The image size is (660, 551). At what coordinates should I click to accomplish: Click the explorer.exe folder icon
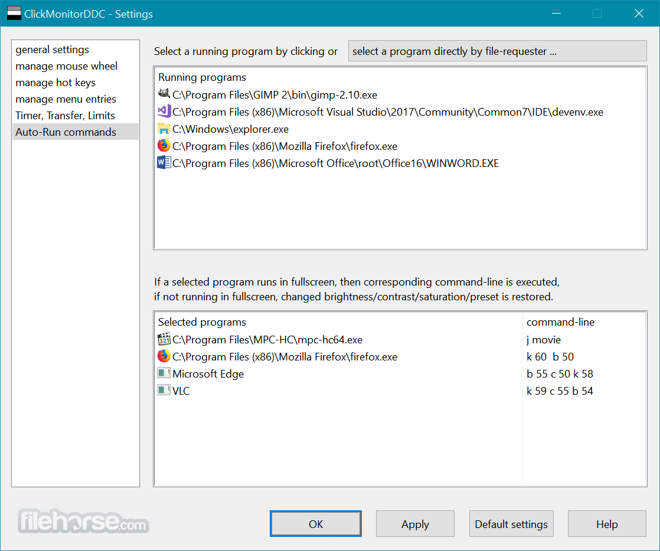[164, 128]
